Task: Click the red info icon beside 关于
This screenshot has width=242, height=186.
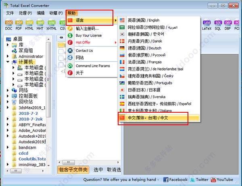Action: click(70, 73)
